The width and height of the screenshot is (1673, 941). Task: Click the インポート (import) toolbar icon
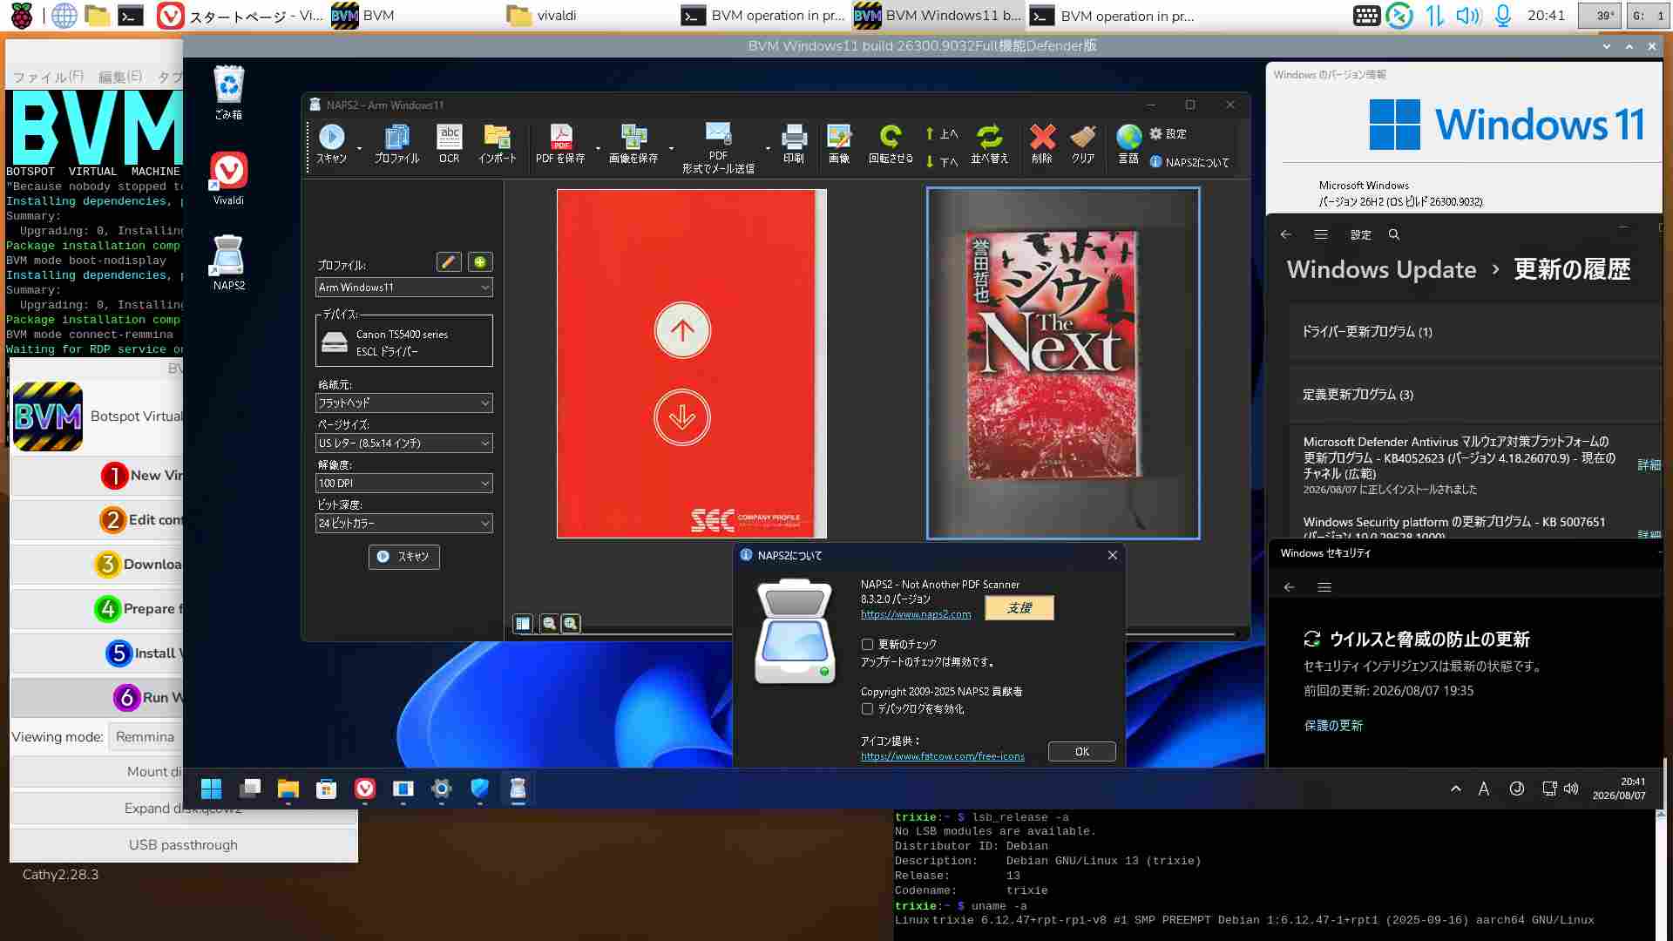[498, 144]
